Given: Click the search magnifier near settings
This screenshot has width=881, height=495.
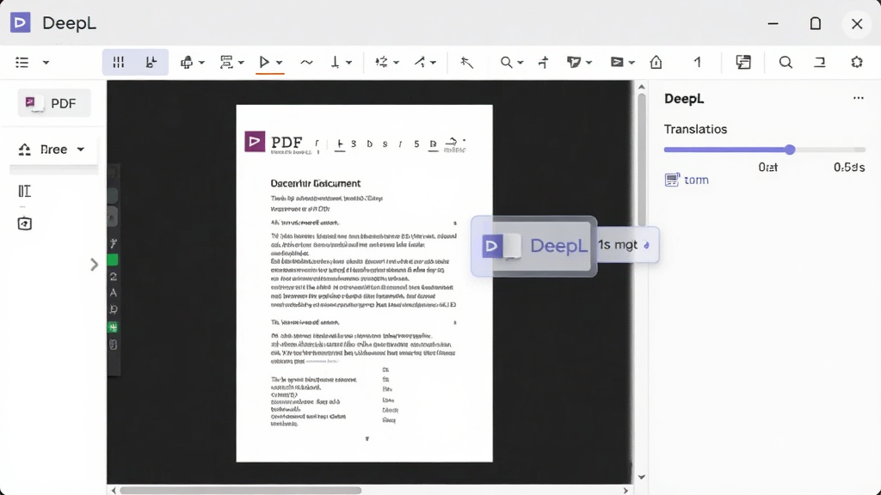Looking at the screenshot, I should tap(786, 62).
